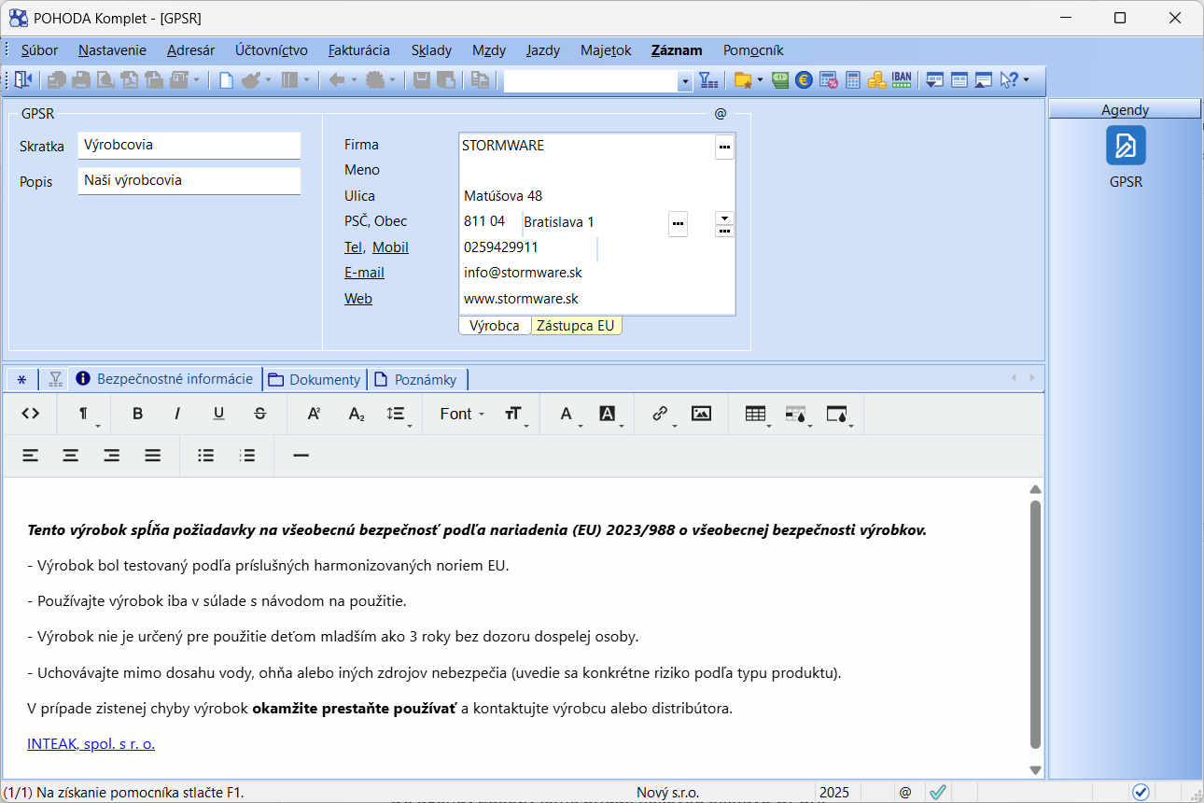
Task: Switch to the Zástupca EU tab
Action: tap(576, 326)
